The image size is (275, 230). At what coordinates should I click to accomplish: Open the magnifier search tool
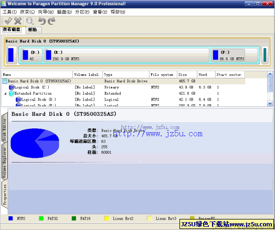(x=30, y=21)
